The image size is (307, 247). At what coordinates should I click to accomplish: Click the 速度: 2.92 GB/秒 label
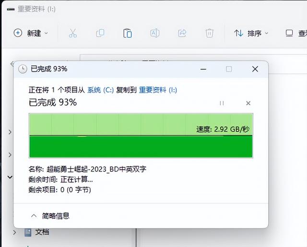223,129
